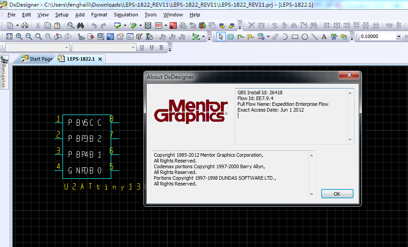This screenshot has width=408, height=247.
Task: Choose the Rectangle drawing tool
Action: tap(295, 37)
